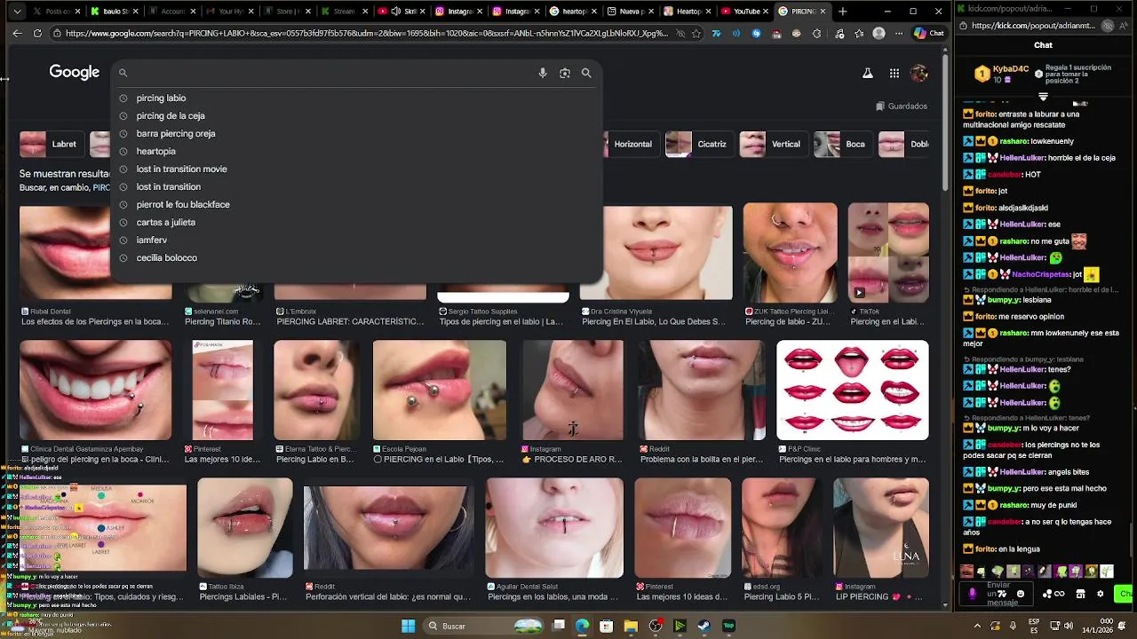
Task: Switch to the YouTube tab
Action: pos(744,12)
